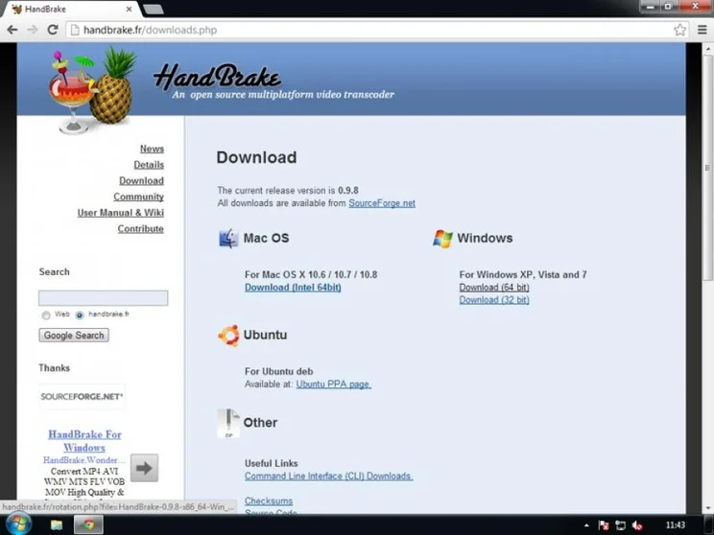
Task: Close the HandBrake tab
Action: pos(129,9)
